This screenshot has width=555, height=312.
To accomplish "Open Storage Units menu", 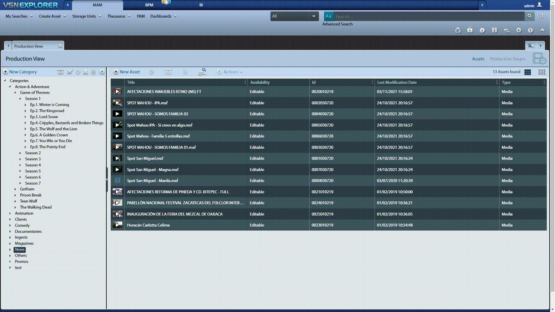I will pyautogui.click(x=87, y=16).
